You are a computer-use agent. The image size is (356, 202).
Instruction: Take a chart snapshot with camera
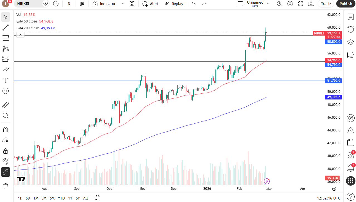pyautogui.click(x=311, y=4)
